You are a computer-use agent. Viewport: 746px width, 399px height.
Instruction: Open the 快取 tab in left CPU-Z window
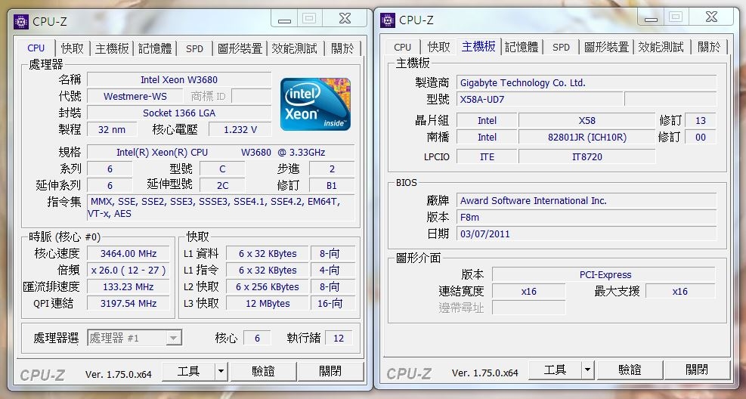73,48
